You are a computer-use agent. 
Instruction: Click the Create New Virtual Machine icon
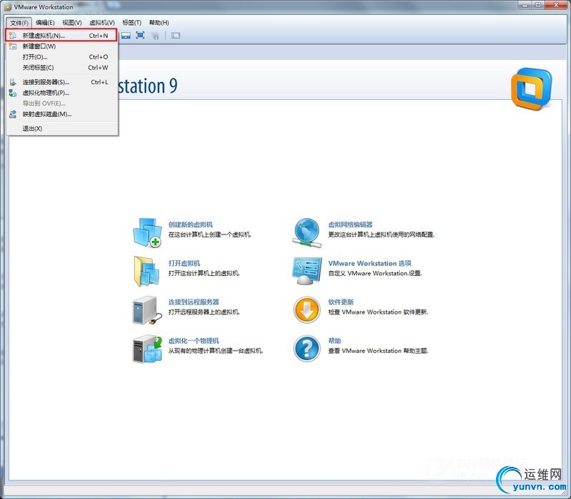(x=148, y=232)
